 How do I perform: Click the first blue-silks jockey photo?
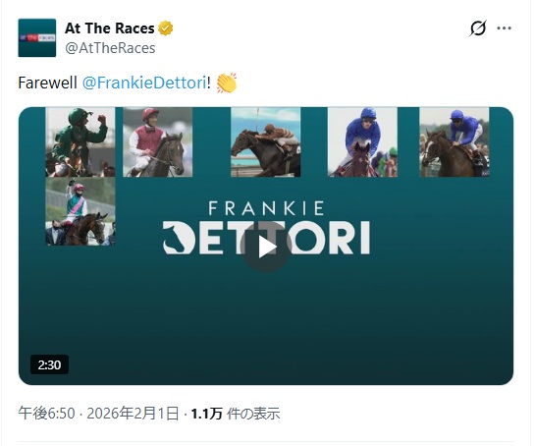click(362, 142)
